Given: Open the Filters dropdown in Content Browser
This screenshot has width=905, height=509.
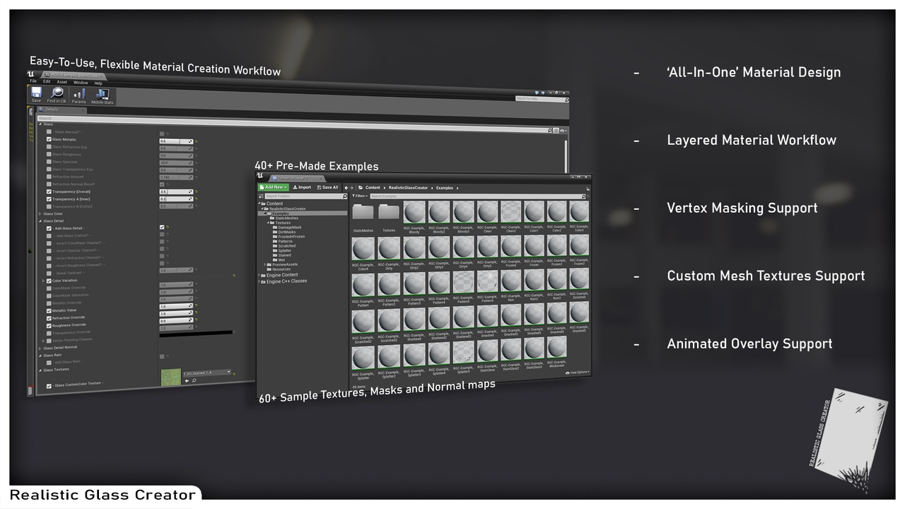Looking at the screenshot, I should click(x=361, y=196).
